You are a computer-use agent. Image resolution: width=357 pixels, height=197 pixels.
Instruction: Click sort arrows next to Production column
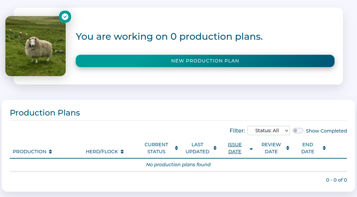pyautogui.click(x=50, y=152)
